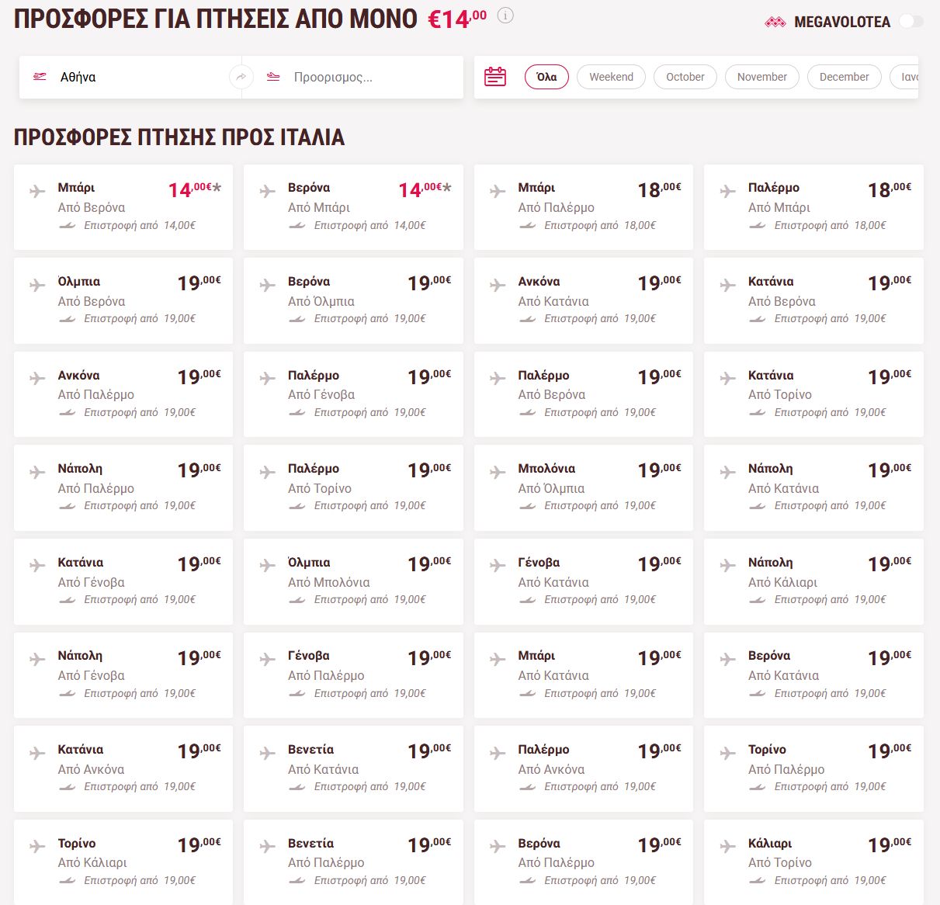940x905 pixels.
Task: Click the info icon beside €14 price
Action: coord(505,16)
